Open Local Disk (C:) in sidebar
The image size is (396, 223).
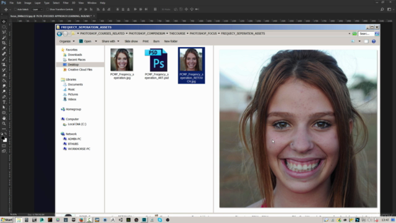77,124
